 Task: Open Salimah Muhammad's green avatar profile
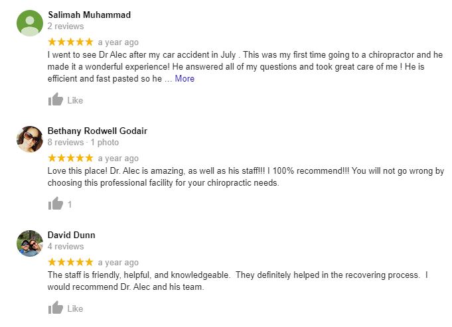(x=30, y=23)
